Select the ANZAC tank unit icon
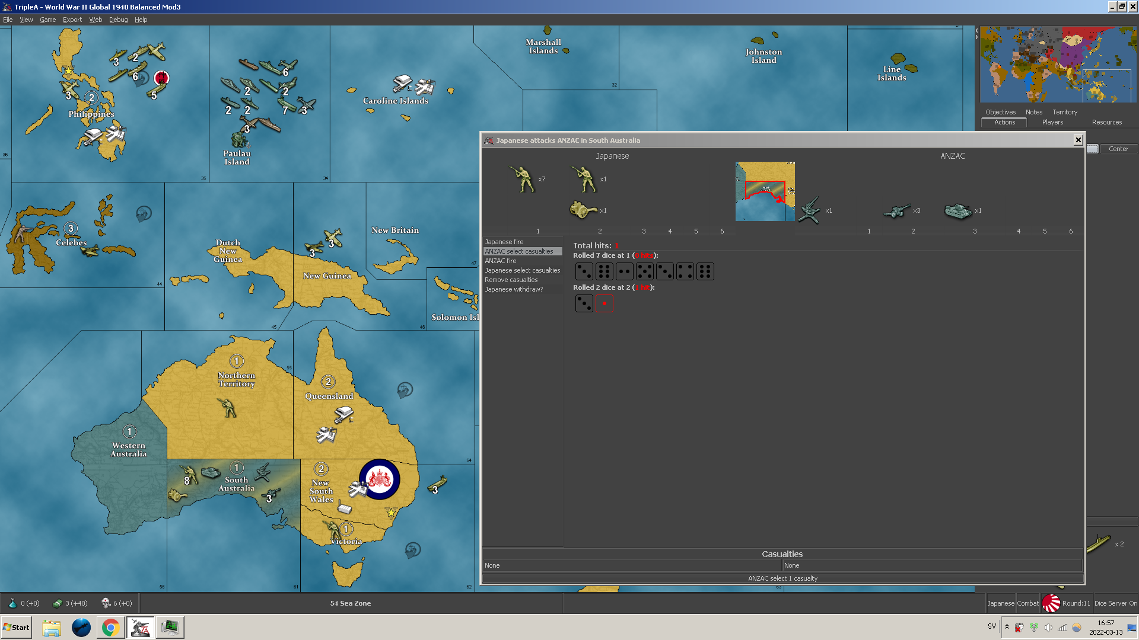Screen dimensions: 1139x640 (x=957, y=210)
